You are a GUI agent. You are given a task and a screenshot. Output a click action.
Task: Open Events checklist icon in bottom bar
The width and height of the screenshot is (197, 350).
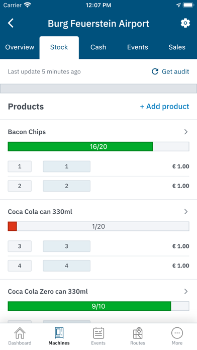tap(98, 333)
